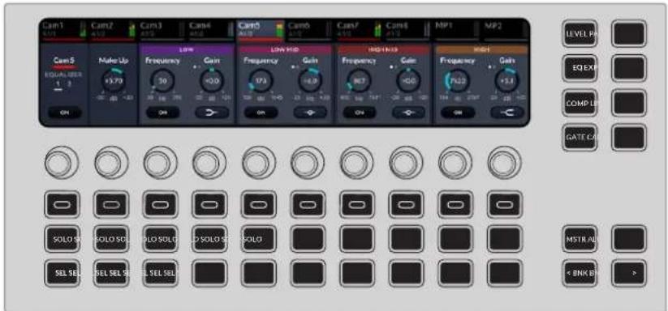Select the Cam6 channel tab
The height and width of the screenshot is (311, 668).
click(x=310, y=30)
